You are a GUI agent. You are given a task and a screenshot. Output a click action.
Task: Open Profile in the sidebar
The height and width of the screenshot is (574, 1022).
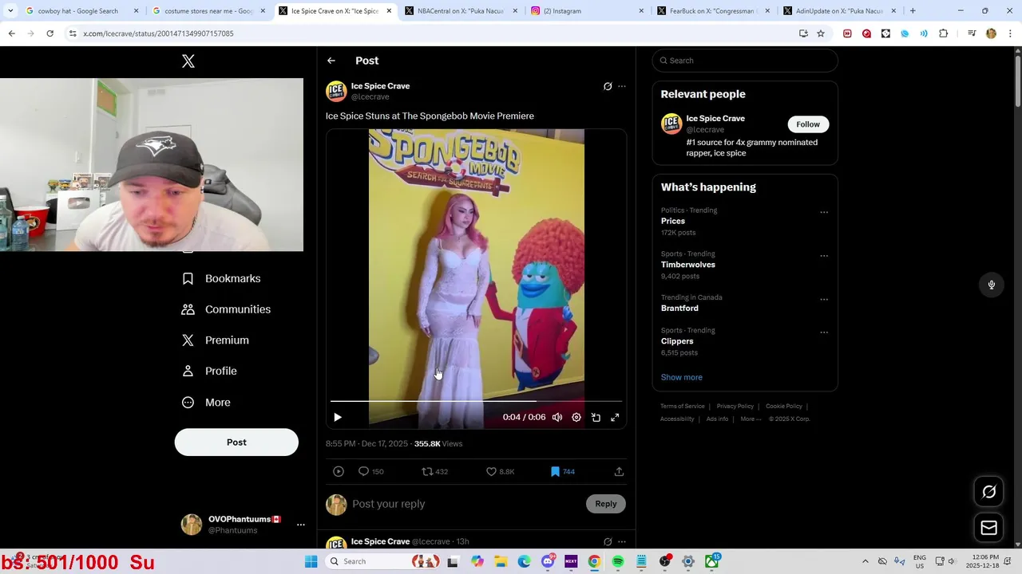click(209, 371)
